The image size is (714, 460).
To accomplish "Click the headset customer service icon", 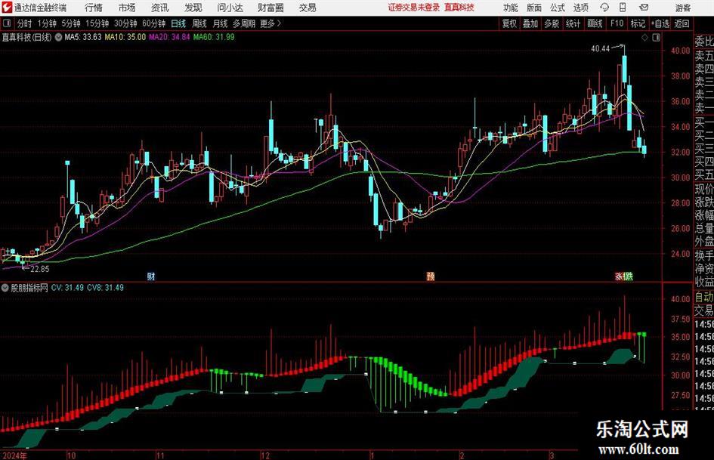I will [x=604, y=8].
